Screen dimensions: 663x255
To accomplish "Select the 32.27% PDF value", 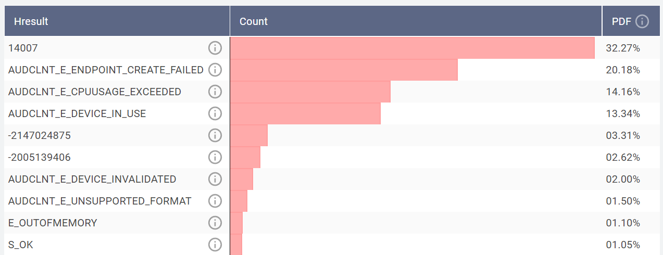I will (623, 48).
